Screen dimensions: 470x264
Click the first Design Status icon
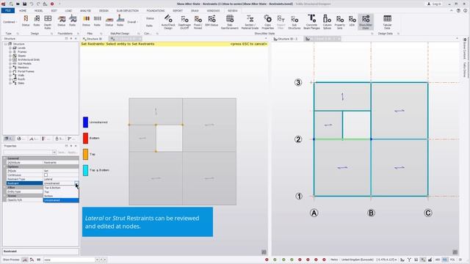pyautogui.click(x=26, y=21)
